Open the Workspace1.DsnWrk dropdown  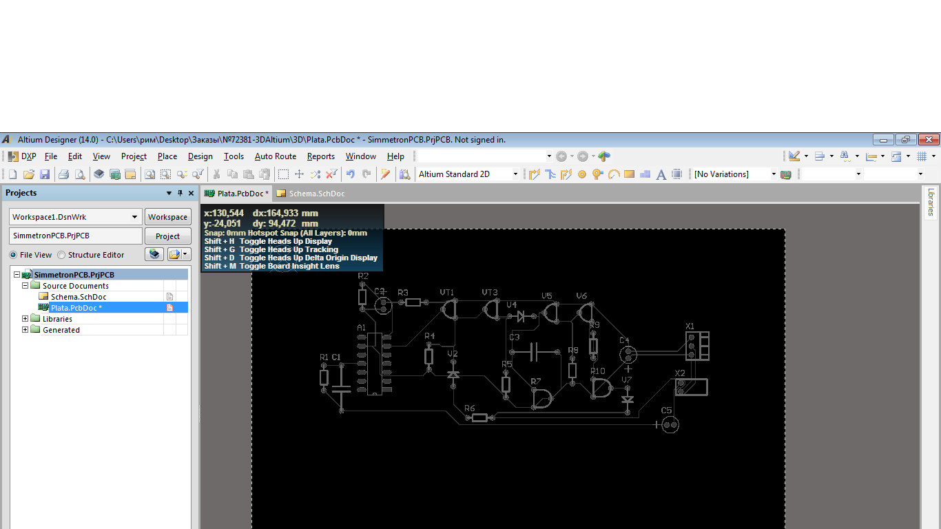(x=134, y=217)
